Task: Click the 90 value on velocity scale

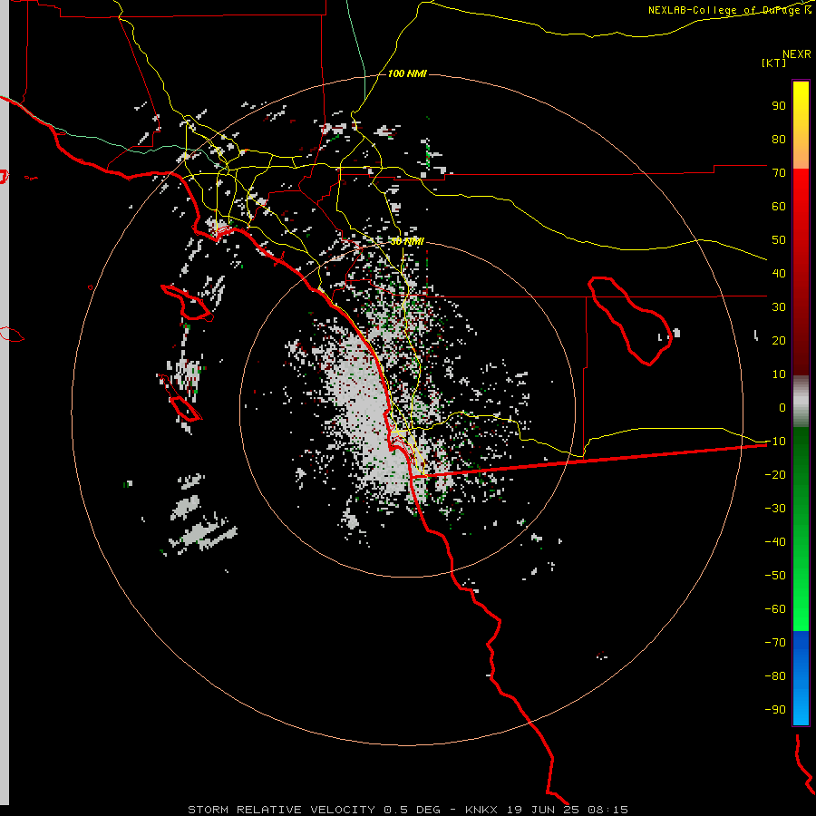Action: 779,106
